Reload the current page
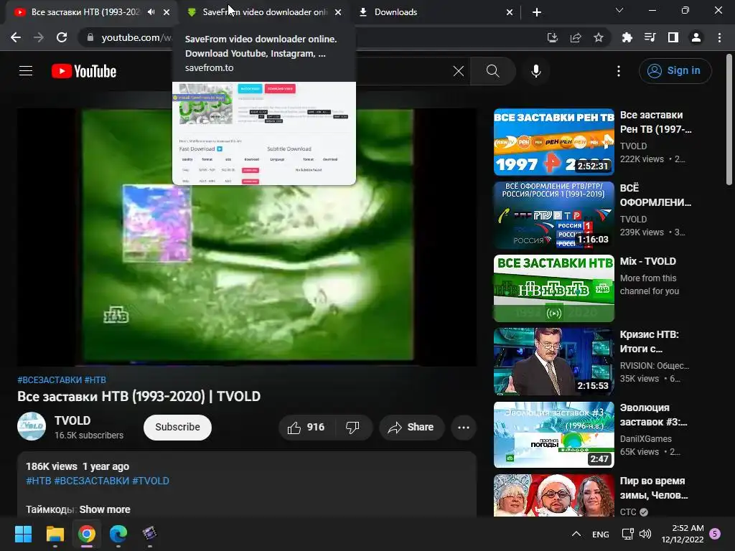The height and width of the screenshot is (551, 735). coord(62,37)
